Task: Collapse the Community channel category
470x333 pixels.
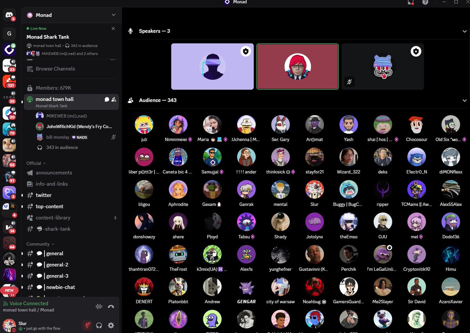Action: click(40, 244)
